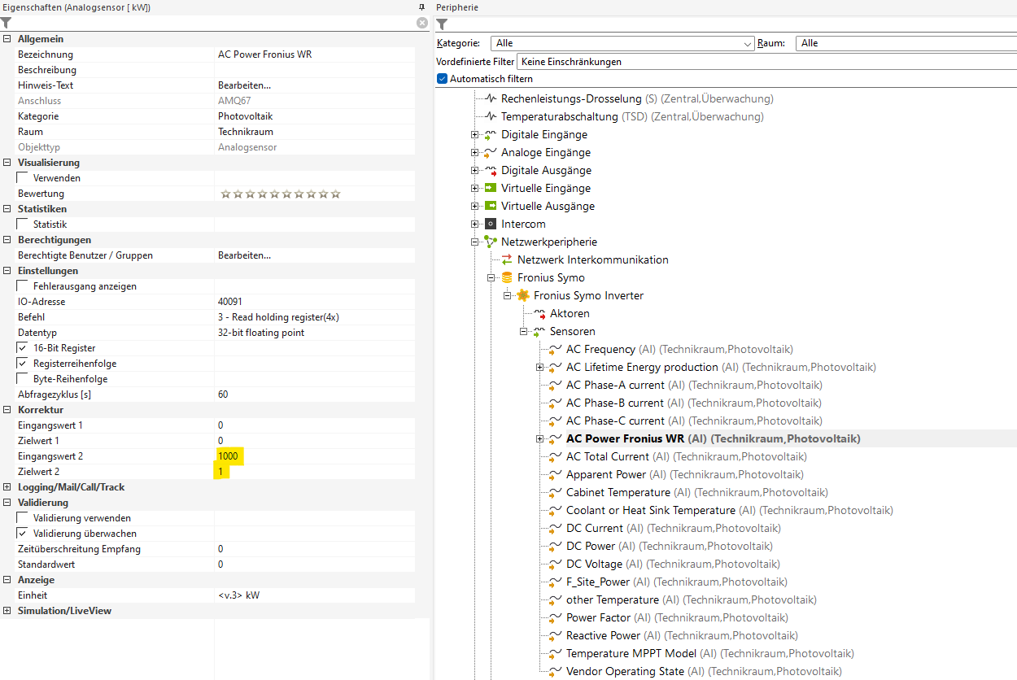
Task: Click the Temperaturabschaltung waveform icon
Action: (x=491, y=116)
